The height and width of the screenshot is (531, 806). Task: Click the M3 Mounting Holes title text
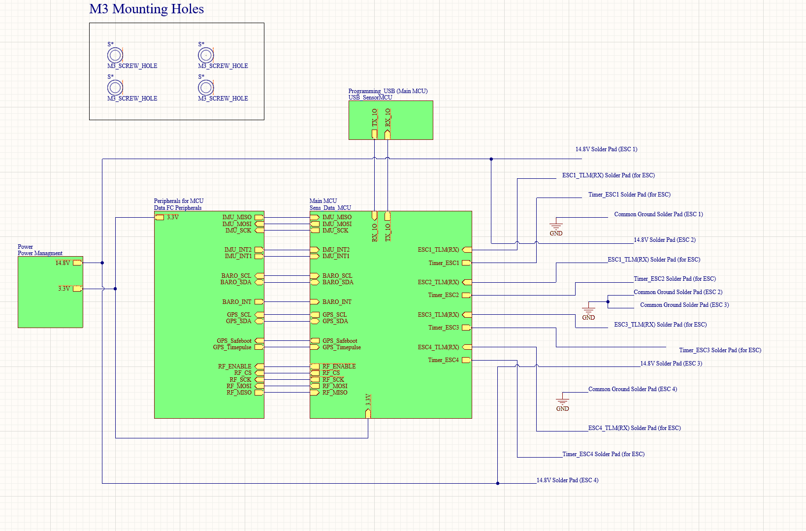146,9
